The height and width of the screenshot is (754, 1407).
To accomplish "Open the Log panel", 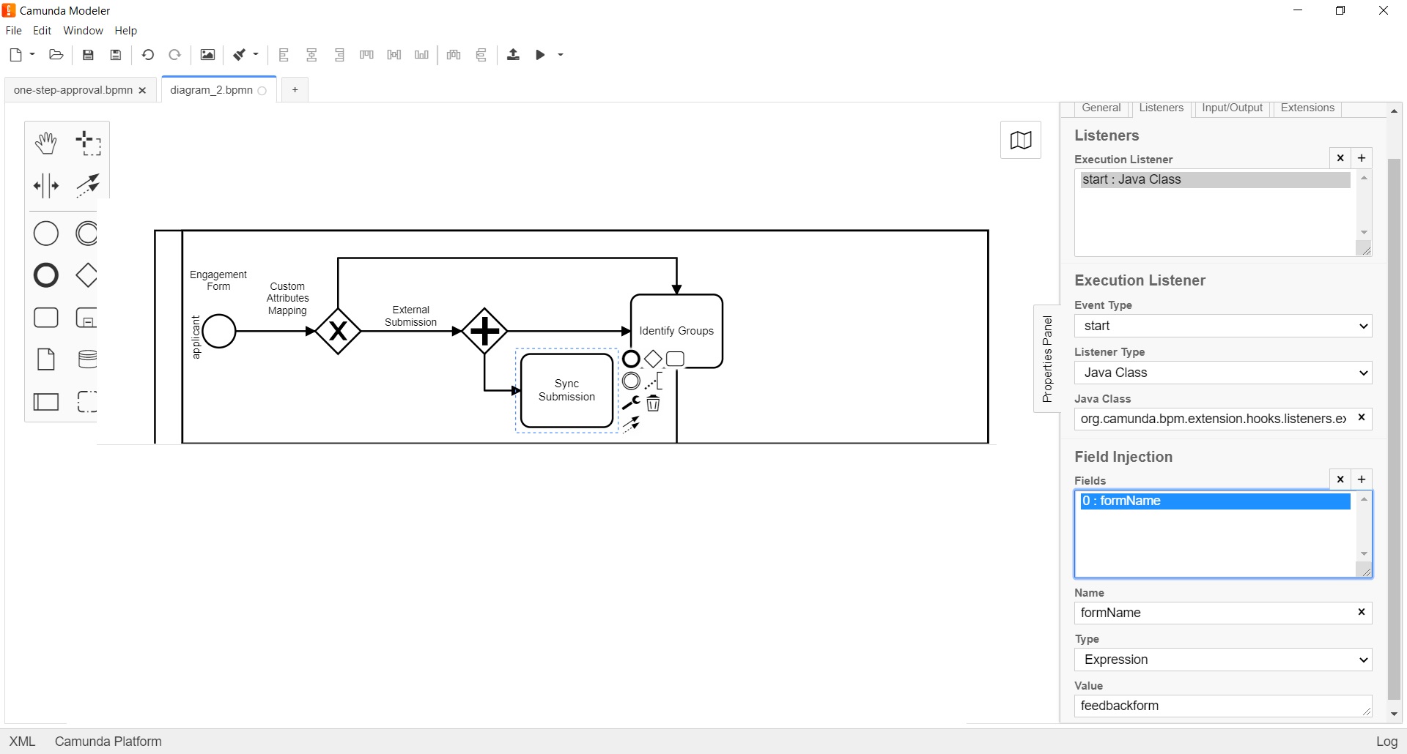I will tap(1386, 742).
